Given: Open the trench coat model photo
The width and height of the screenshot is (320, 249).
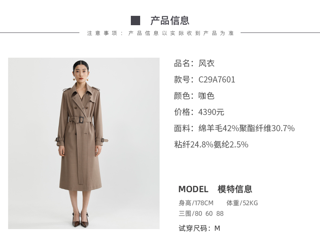Looking at the screenshot, I should coord(84,143).
